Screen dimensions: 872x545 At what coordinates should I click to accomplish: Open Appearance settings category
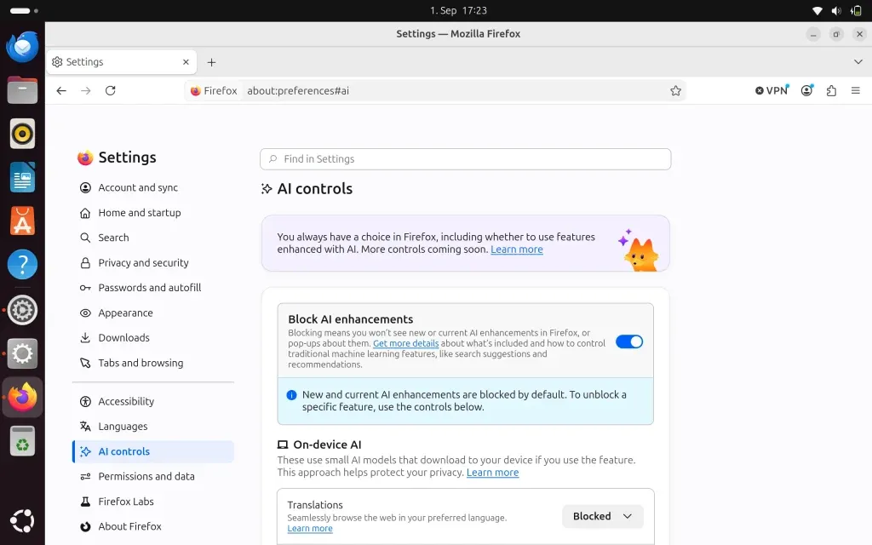pyautogui.click(x=153, y=313)
